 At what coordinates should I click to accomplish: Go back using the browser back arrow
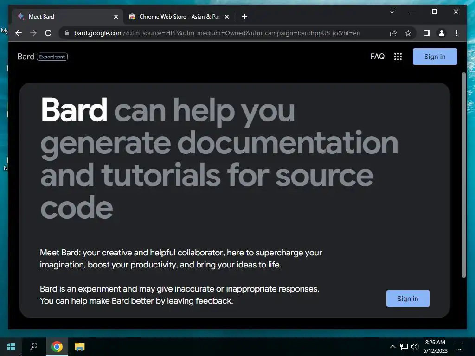[19, 33]
